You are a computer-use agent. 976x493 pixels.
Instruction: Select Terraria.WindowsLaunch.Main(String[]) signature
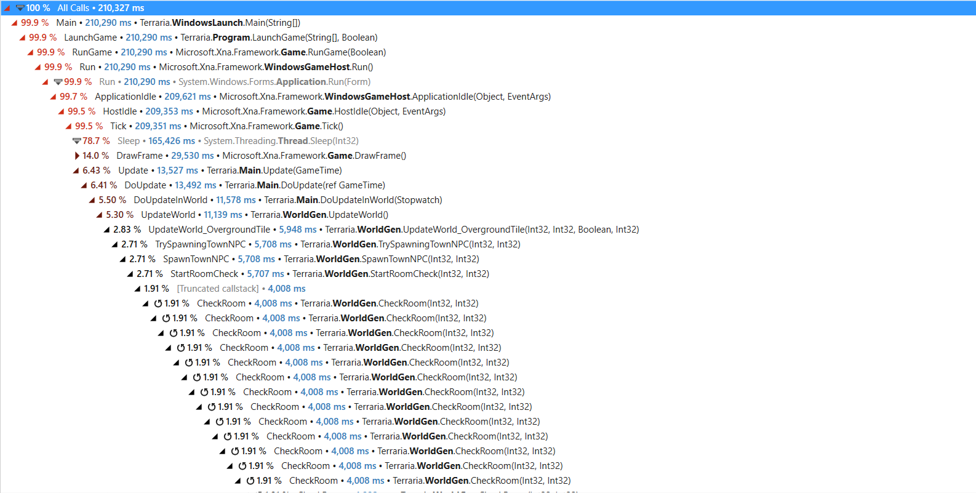(x=220, y=23)
